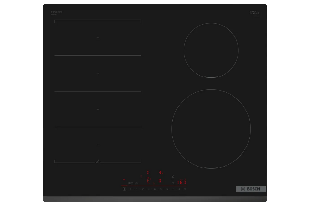The width and height of the screenshot is (321, 206).
Task: Select power level 9 on the scale
Action: click(x=185, y=189)
